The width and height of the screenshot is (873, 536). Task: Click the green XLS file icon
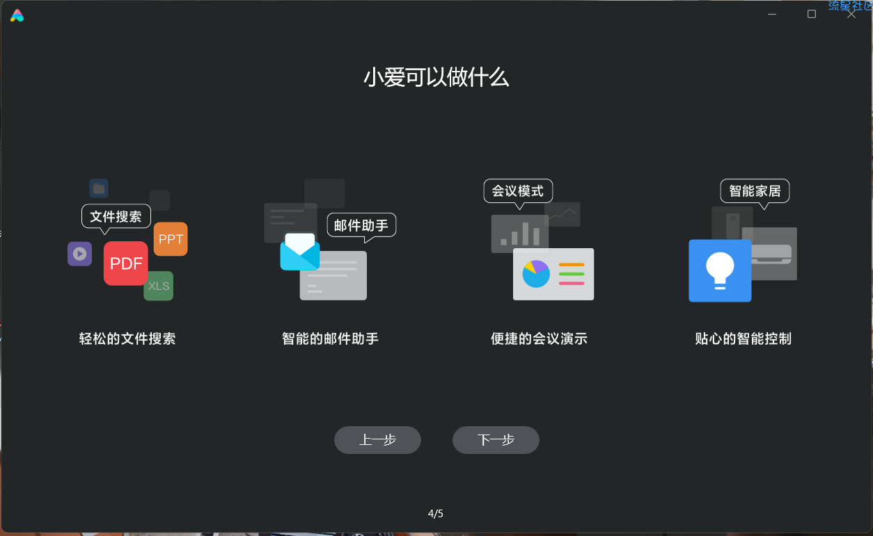[x=159, y=286]
